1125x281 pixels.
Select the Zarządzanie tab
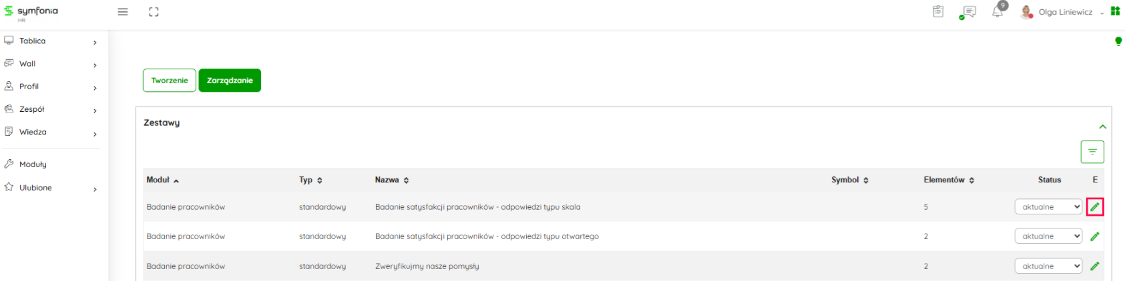tap(230, 81)
